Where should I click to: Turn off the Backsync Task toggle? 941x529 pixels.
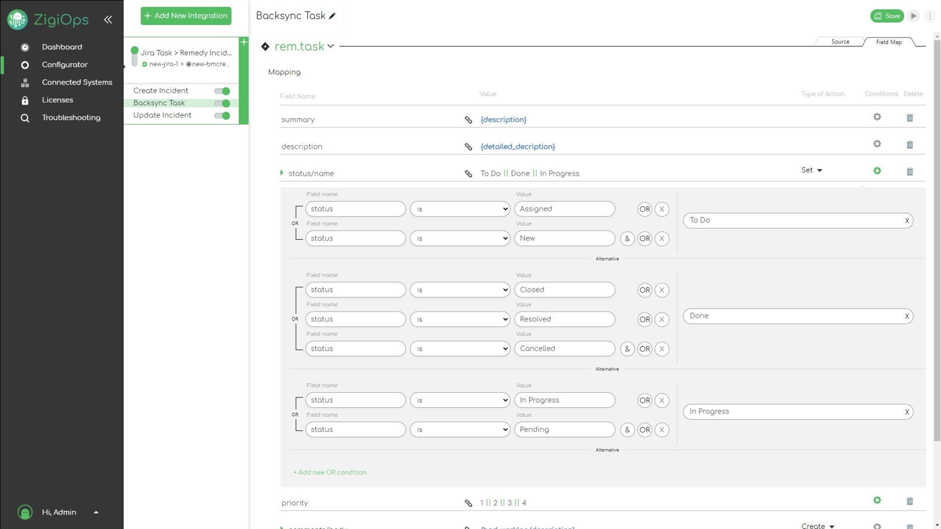coord(222,103)
